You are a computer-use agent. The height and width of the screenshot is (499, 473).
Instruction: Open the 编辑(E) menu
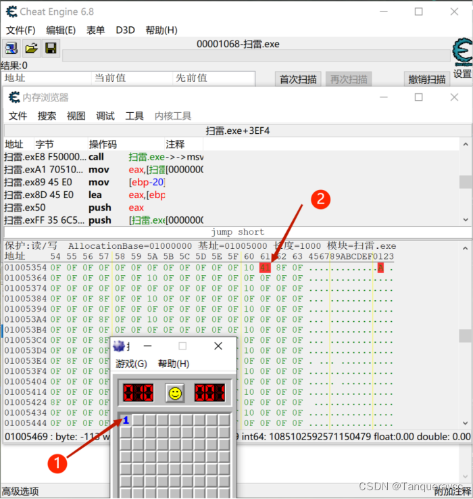point(61,30)
